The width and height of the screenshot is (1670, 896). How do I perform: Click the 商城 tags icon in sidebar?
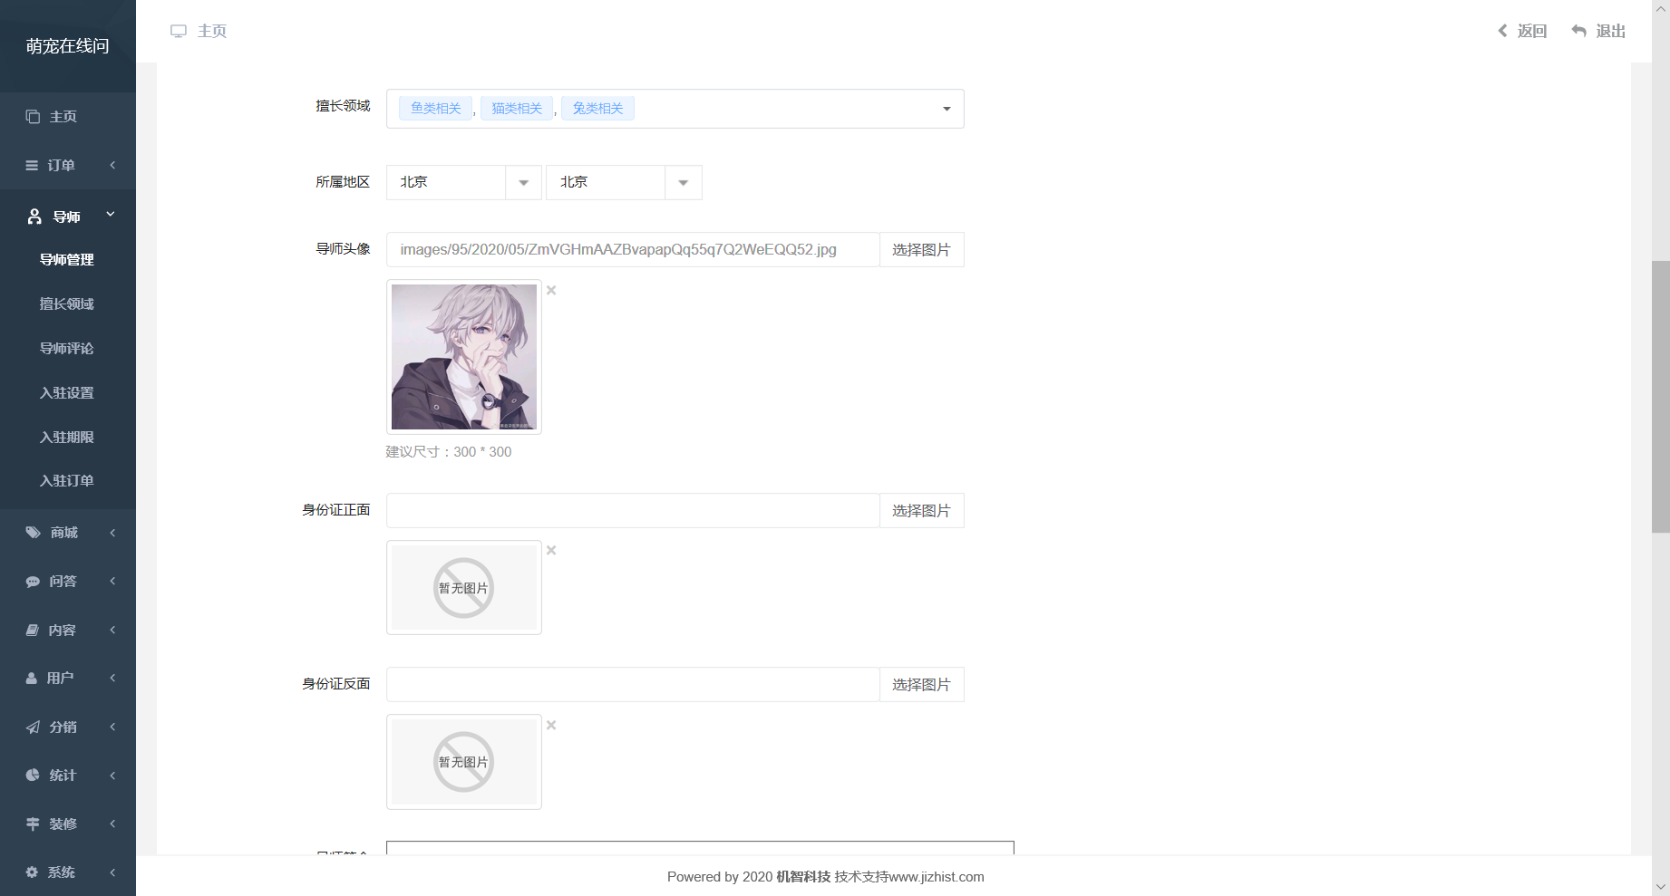pos(34,533)
